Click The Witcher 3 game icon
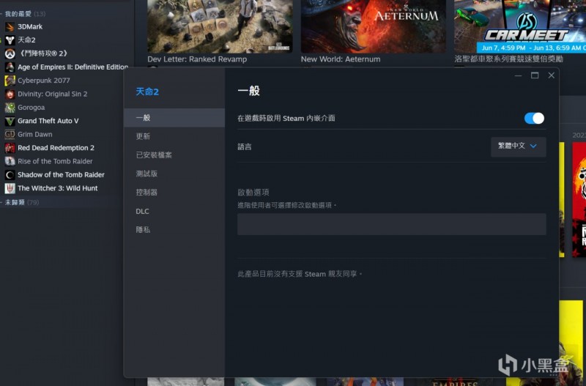The width and height of the screenshot is (586, 386). (x=10, y=188)
